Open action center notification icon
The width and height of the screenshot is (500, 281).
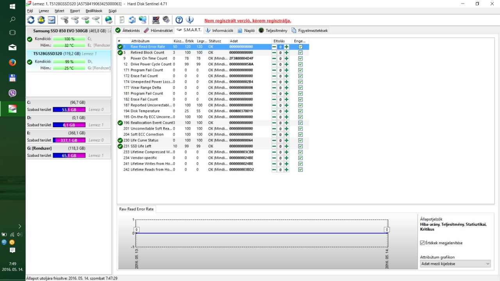coord(12,250)
